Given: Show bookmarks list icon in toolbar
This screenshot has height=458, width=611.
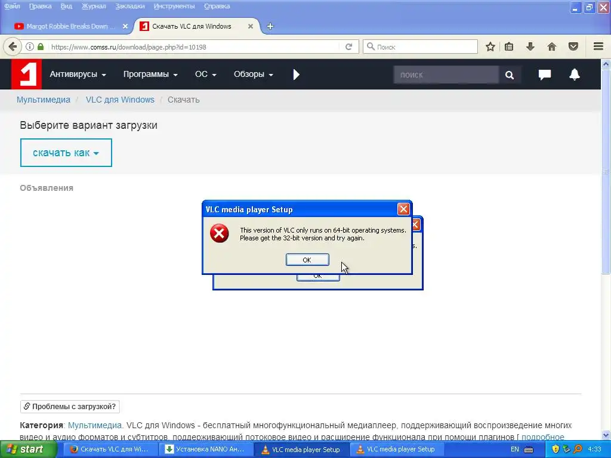Looking at the screenshot, I should (x=509, y=47).
